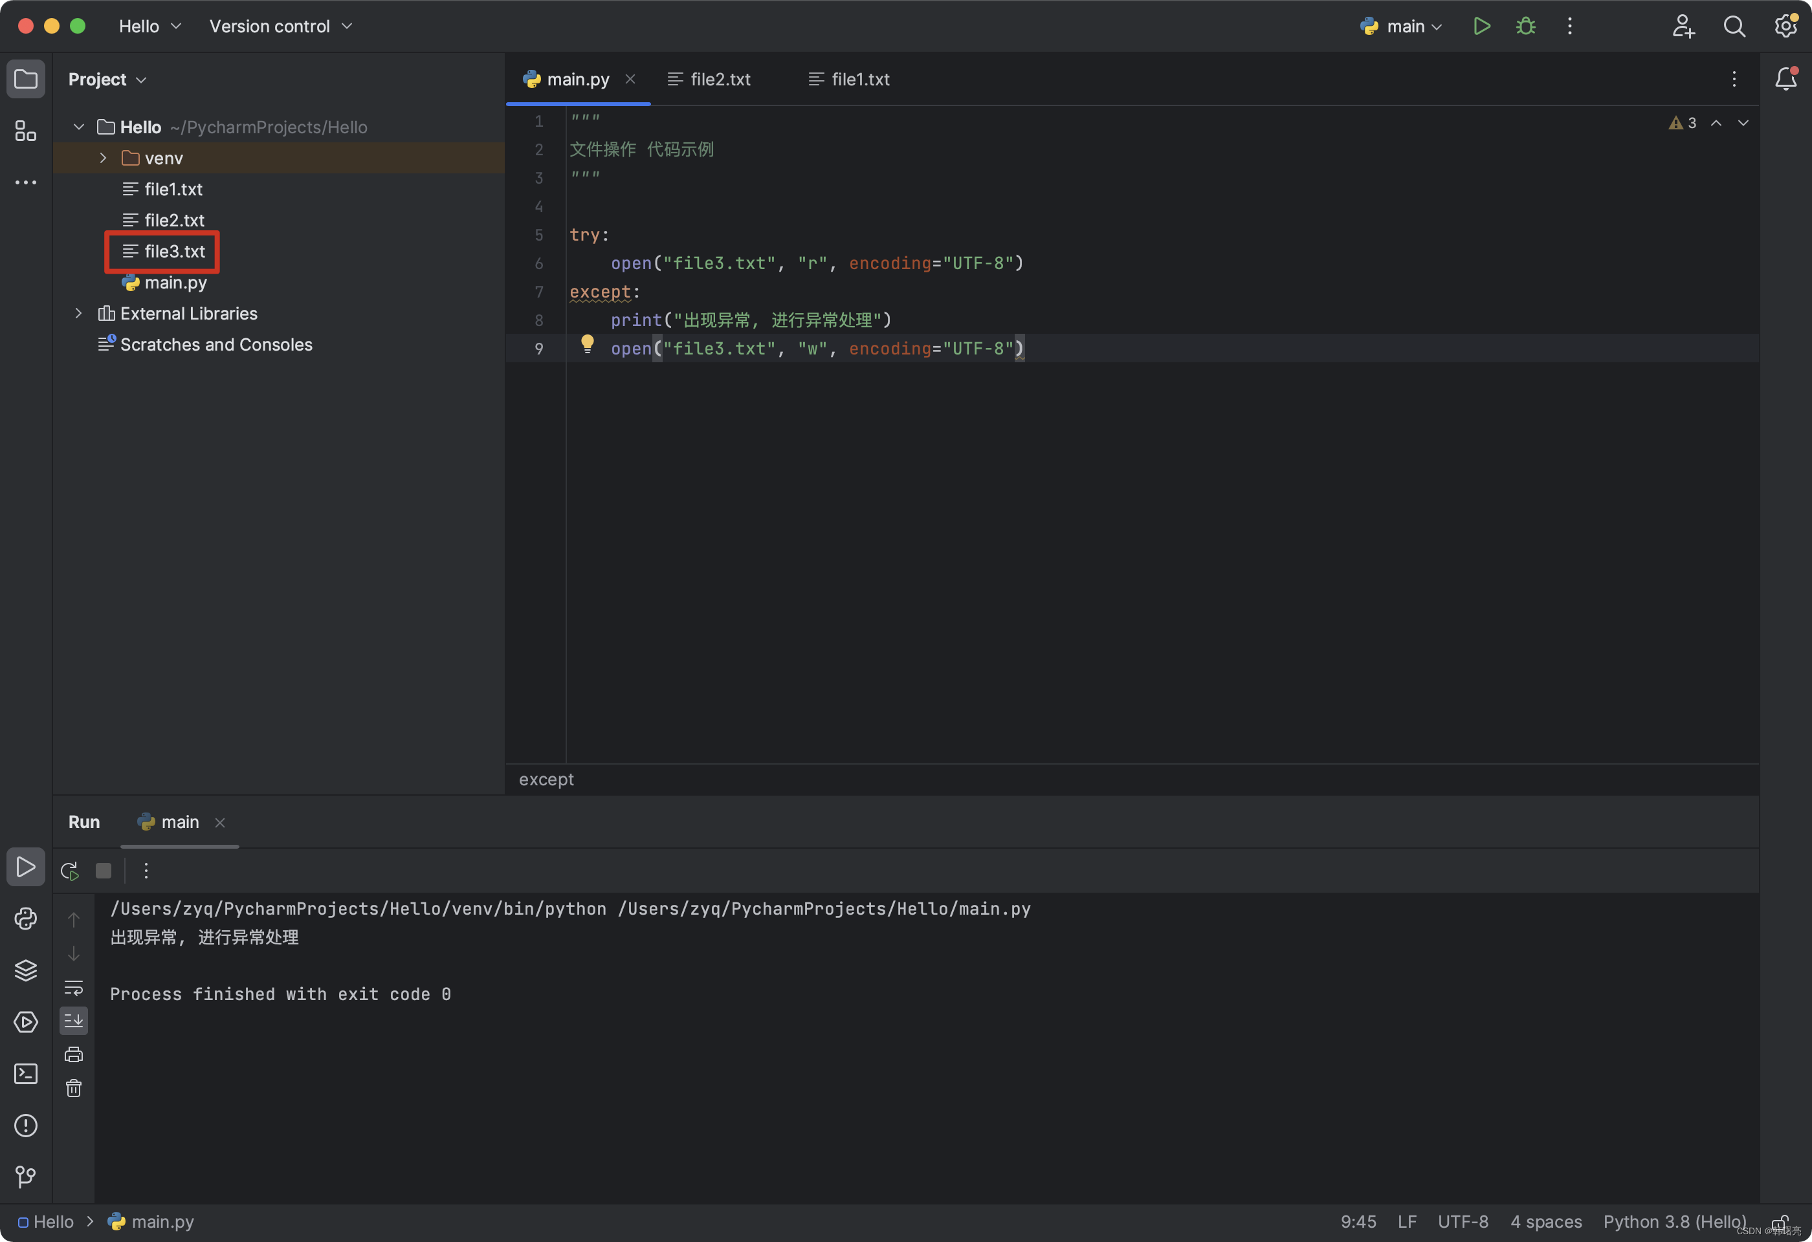Select the Search everywhere icon
Viewport: 1812px width, 1242px height.
(1734, 25)
